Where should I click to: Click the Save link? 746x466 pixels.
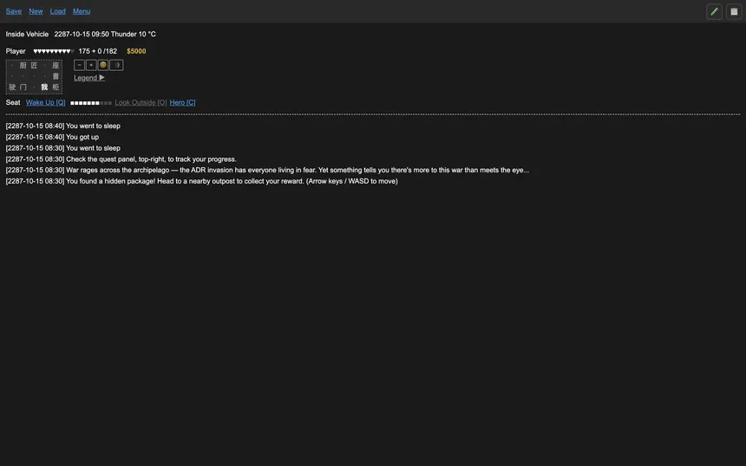click(14, 11)
